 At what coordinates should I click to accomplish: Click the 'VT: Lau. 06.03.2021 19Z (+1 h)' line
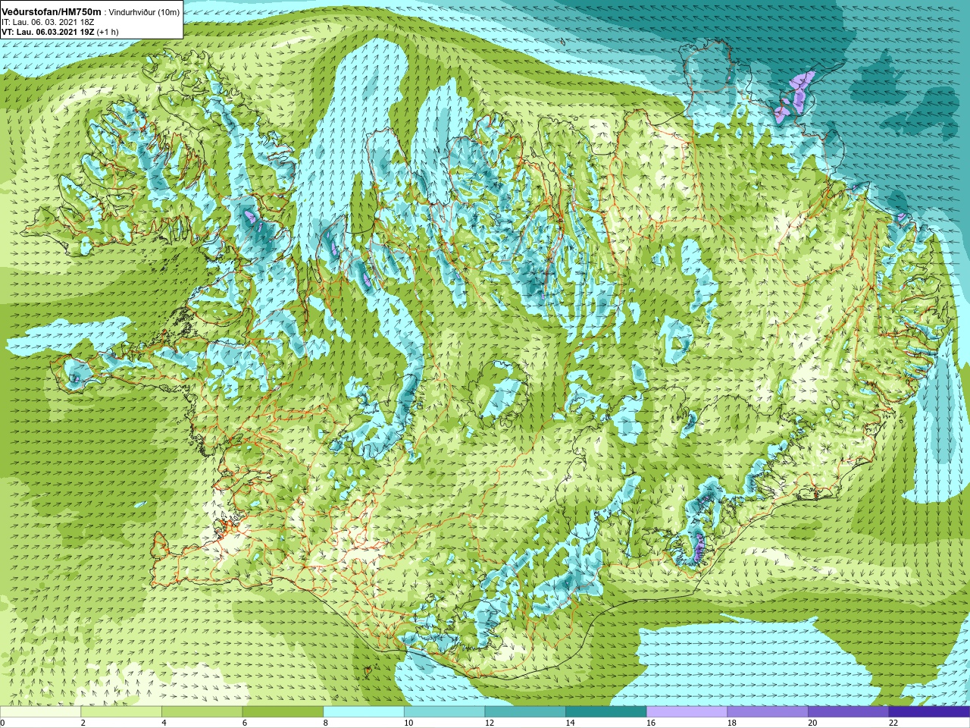tap(60, 33)
